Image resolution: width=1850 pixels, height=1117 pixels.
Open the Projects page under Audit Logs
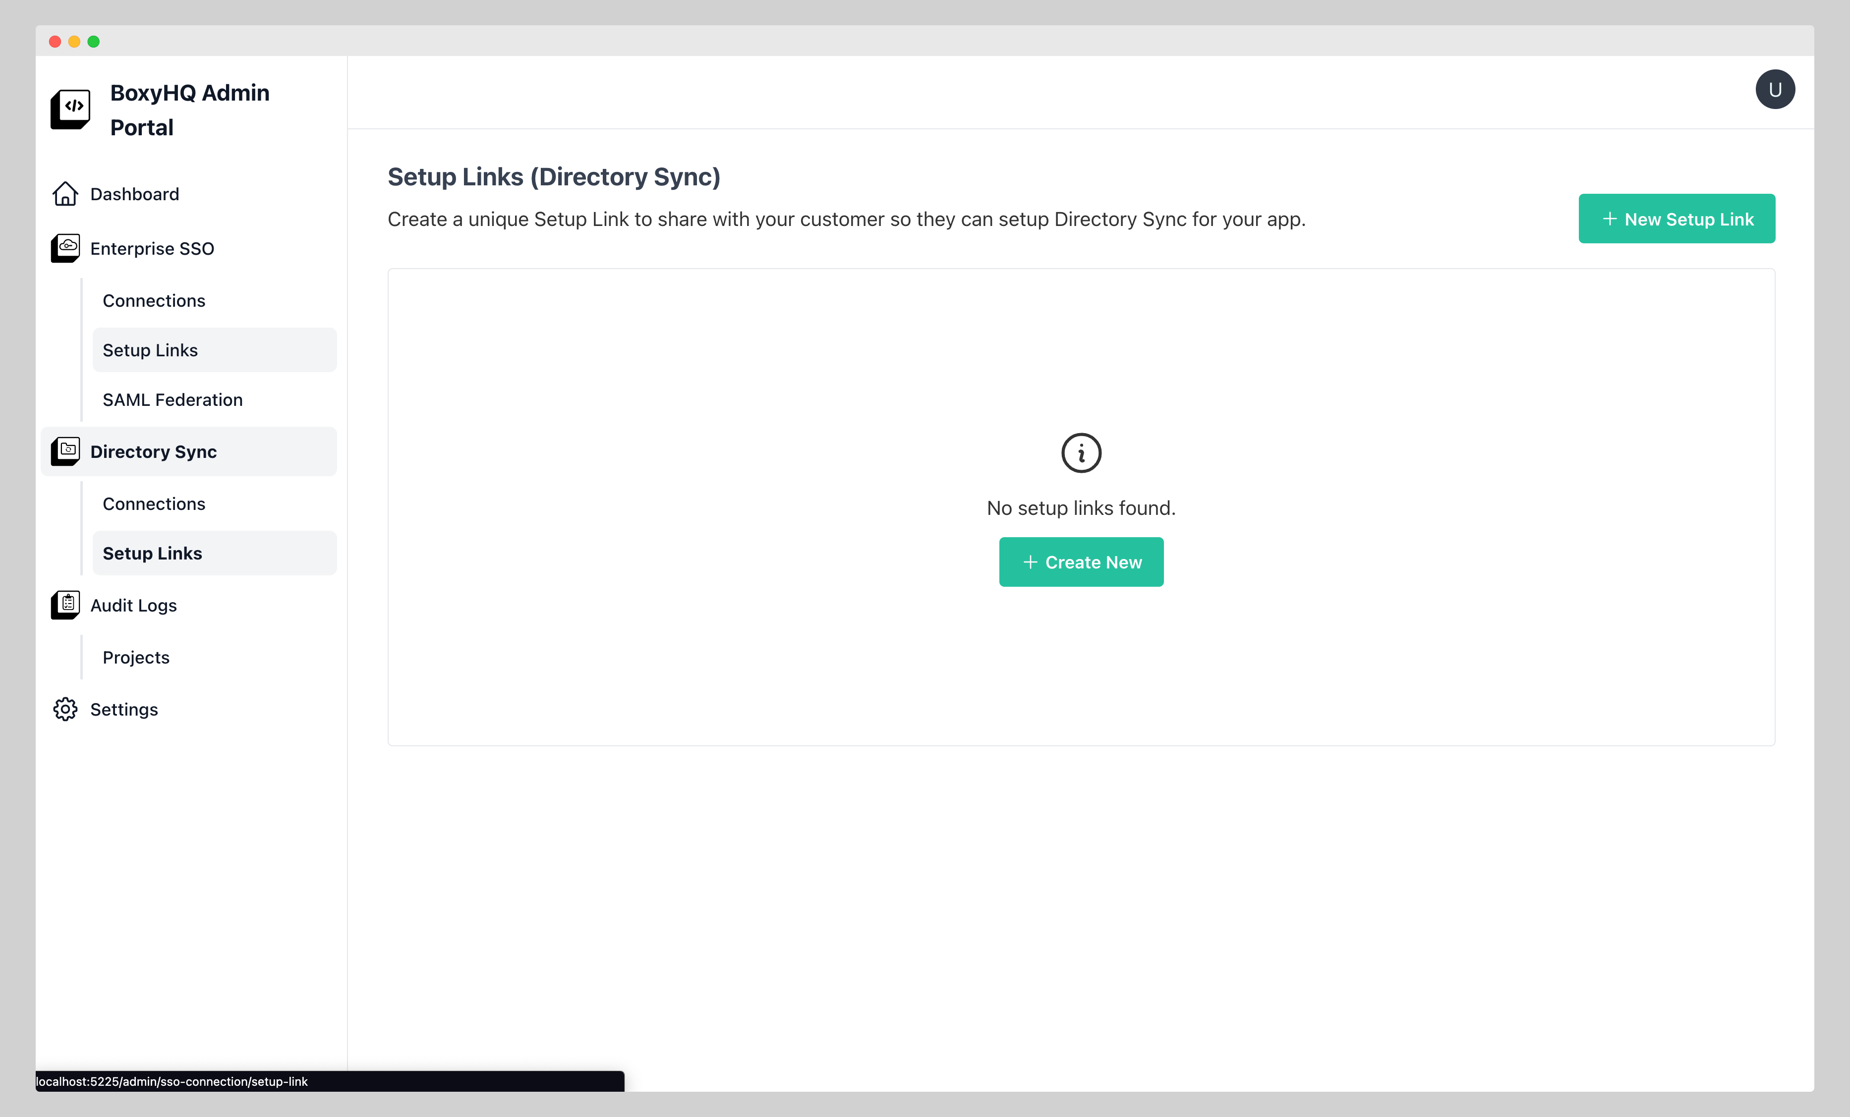136,657
